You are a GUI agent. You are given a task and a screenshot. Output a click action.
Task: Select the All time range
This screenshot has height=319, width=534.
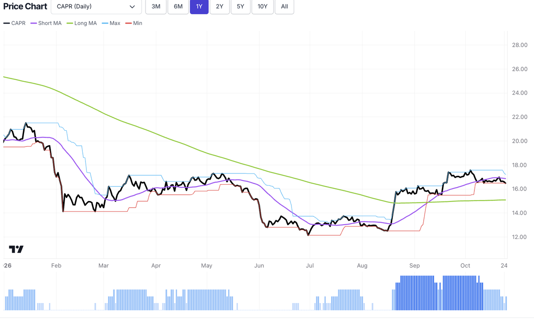tap(284, 7)
